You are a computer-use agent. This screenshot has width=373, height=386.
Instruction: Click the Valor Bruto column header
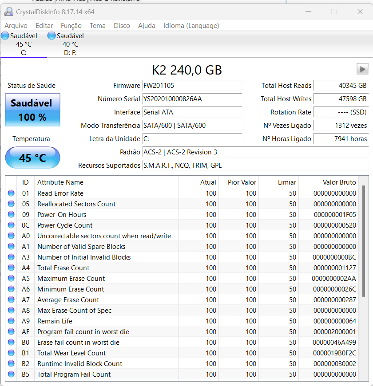[339, 182]
